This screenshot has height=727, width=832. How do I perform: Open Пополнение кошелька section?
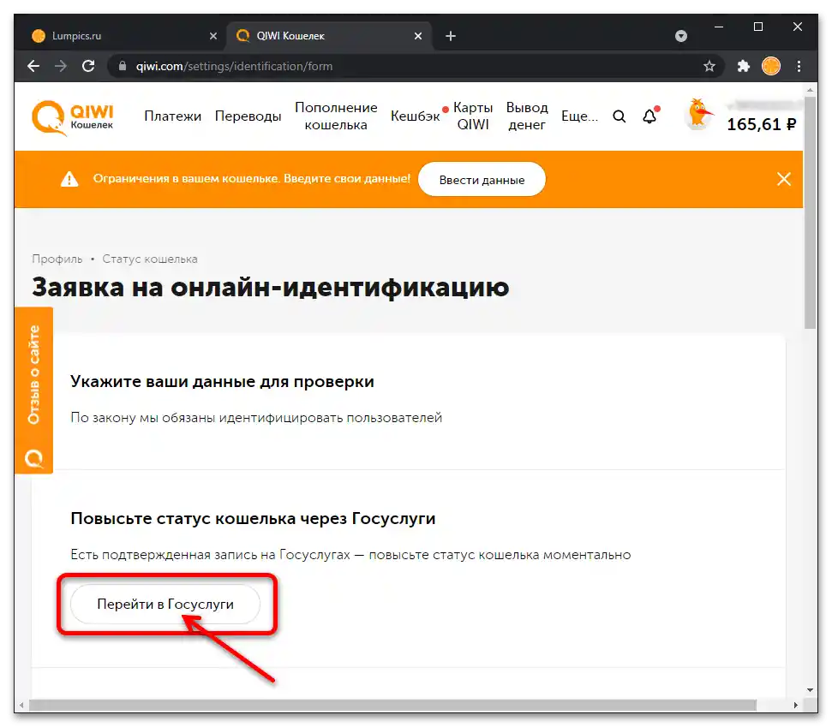[x=336, y=116]
